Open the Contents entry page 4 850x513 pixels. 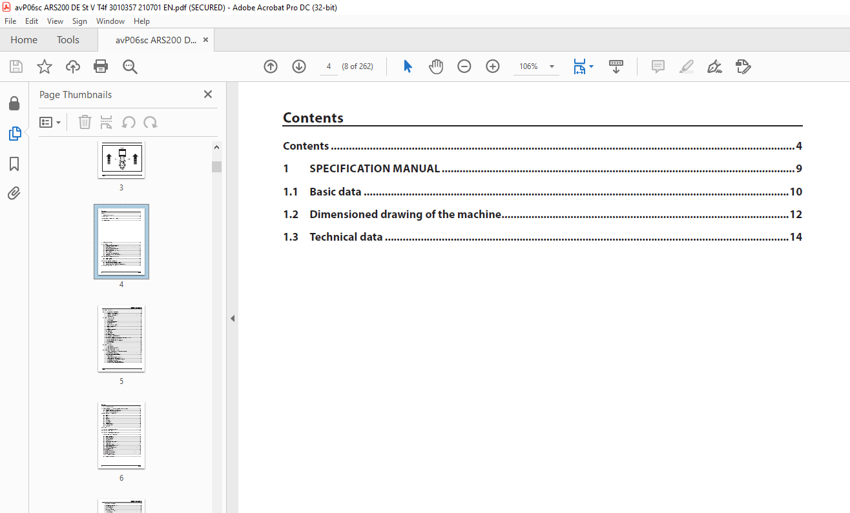click(543, 146)
